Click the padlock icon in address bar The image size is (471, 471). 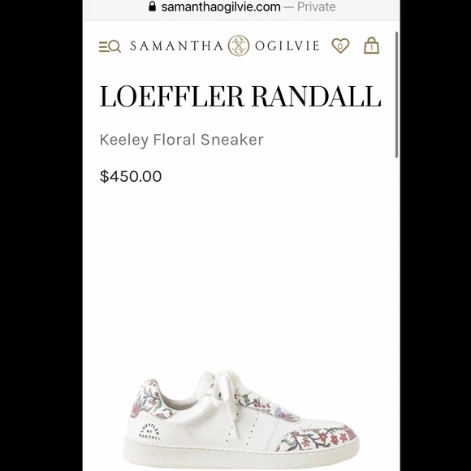click(x=153, y=6)
